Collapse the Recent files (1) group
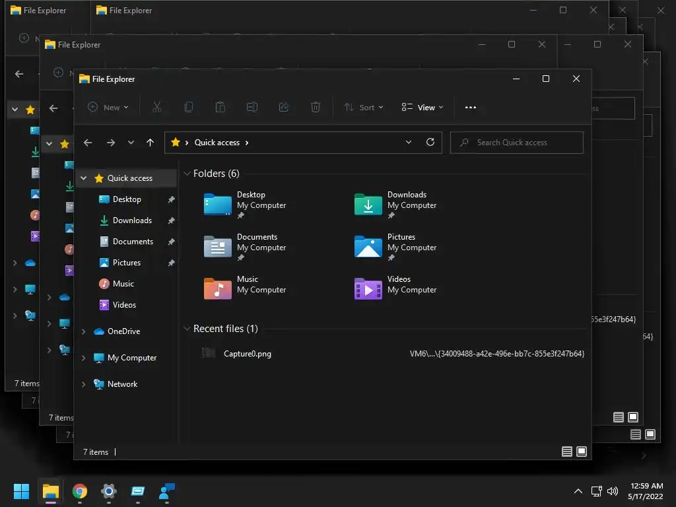 click(x=187, y=329)
